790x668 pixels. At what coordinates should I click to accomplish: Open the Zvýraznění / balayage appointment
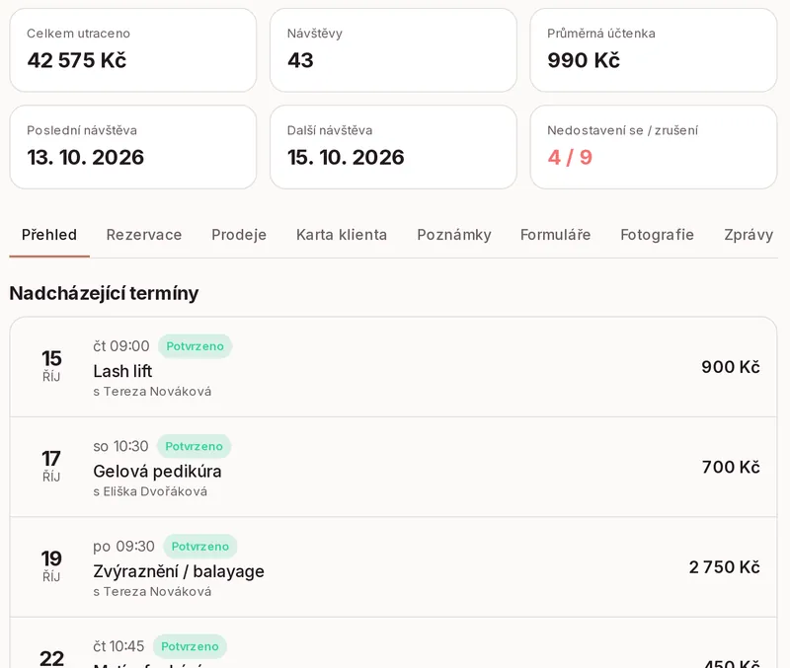393,566
